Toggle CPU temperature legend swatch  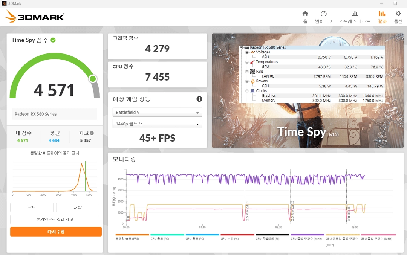click(167, 235)
